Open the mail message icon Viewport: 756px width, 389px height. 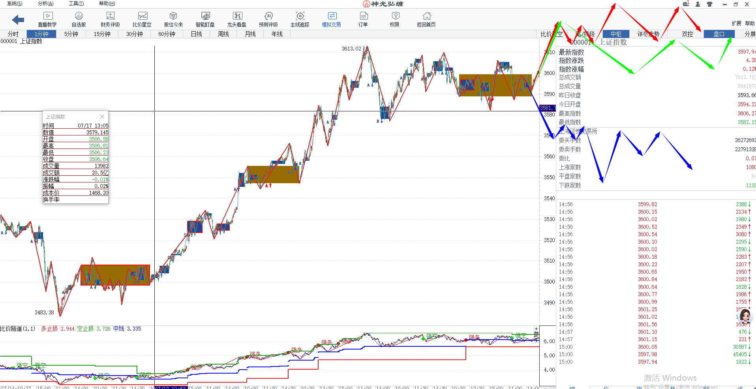click(686, 4)
